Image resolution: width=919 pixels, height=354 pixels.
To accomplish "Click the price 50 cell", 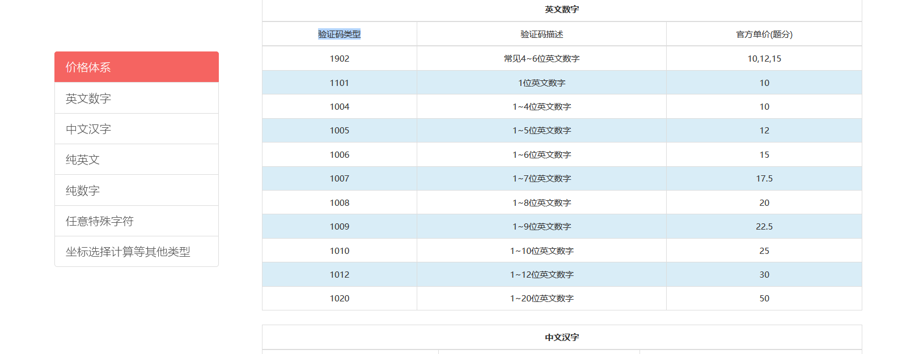I will point(764,299).
